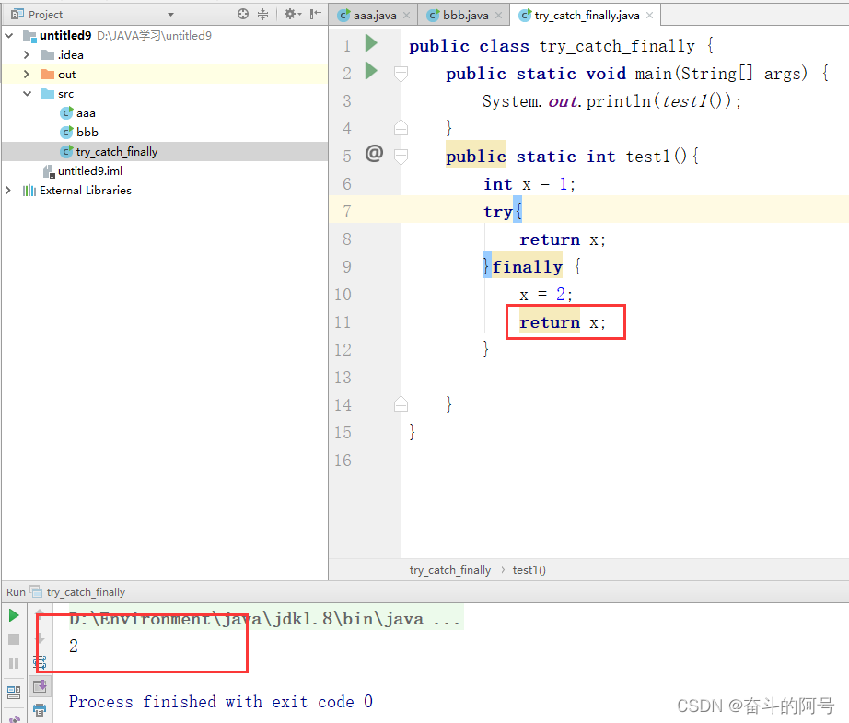Run class from line 1 gutter arrow
The height and width of the screenshot is (723, 849).
click(371, 43)
